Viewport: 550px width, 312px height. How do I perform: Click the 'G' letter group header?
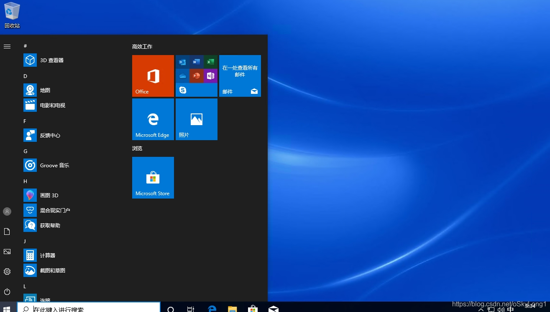point(25,151)
